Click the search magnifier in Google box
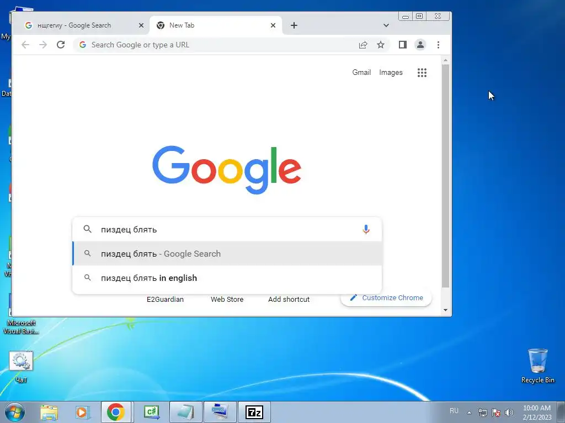565x423 pixels. click(88, 229)
